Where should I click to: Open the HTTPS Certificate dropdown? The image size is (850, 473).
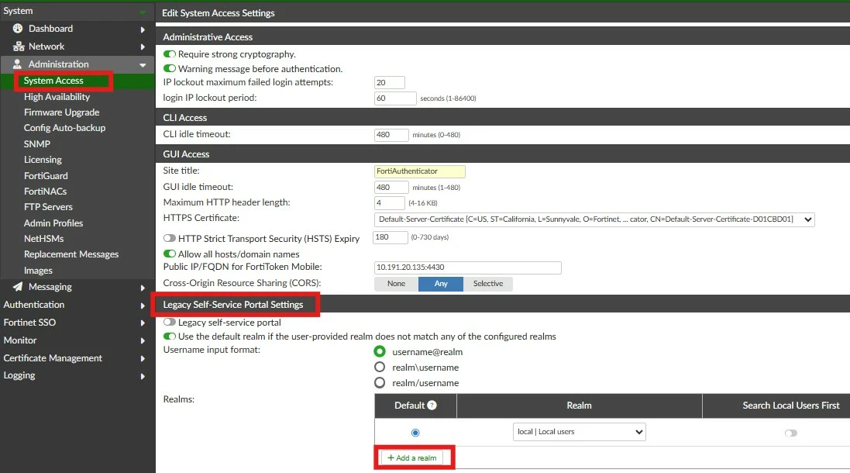point(594,219)
